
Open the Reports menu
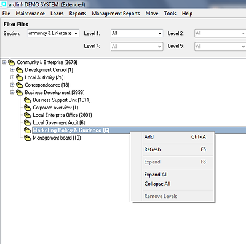(x=77, y=14)
